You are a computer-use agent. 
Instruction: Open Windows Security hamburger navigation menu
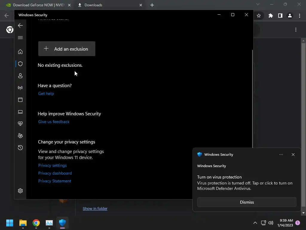[x=20, y=37]
